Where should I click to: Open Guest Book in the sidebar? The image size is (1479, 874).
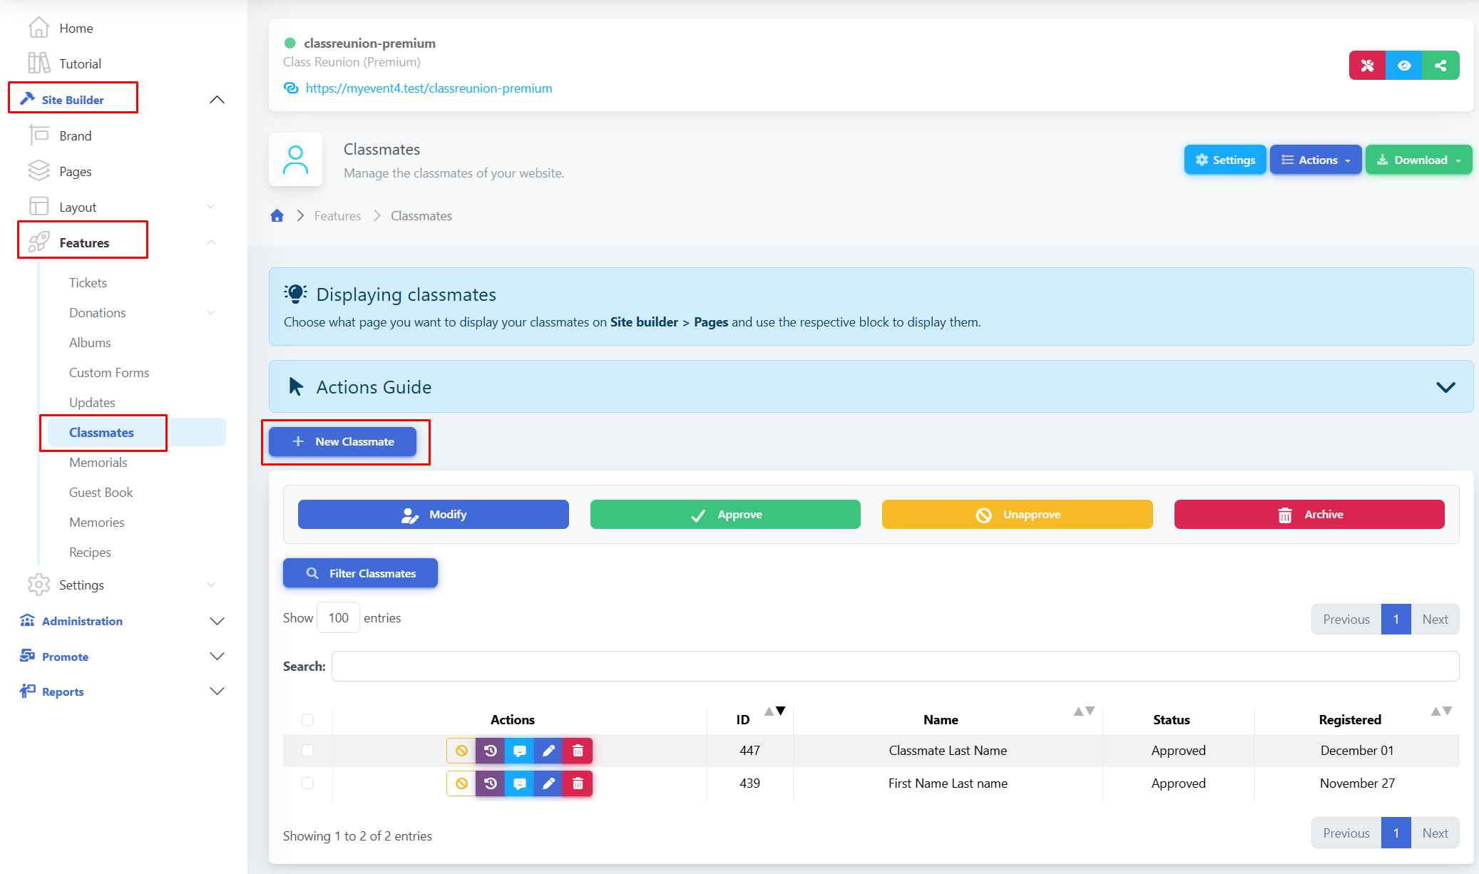[x=101, y=493]
